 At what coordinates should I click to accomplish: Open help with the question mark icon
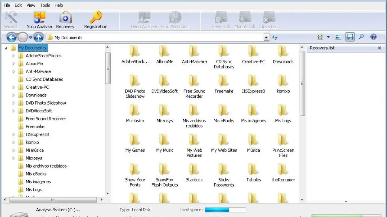point(374,37)
